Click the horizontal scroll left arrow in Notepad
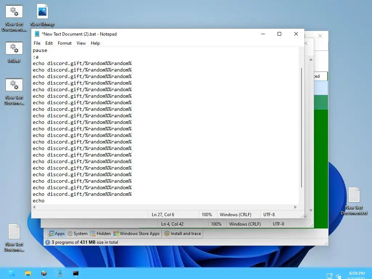This screenshot has height=279, width=372. [34, 207]
